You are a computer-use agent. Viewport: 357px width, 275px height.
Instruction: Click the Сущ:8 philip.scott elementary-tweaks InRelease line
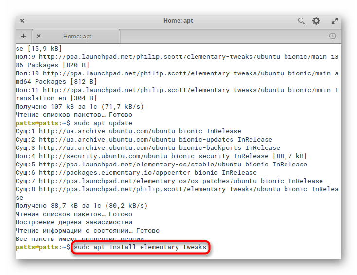[x=177, y=189]
